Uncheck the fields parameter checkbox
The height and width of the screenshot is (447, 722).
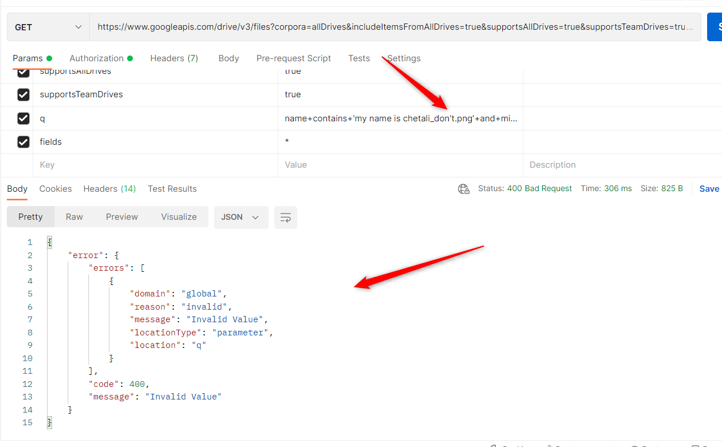[23, 141]
